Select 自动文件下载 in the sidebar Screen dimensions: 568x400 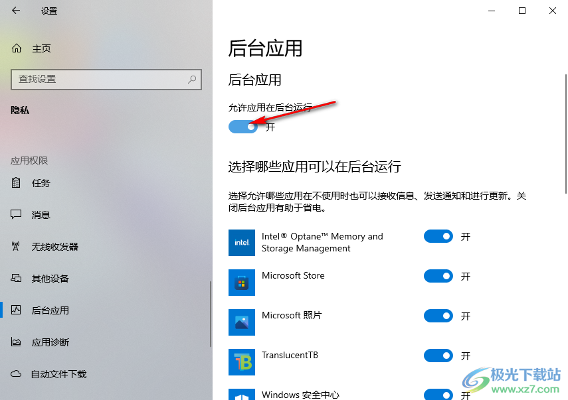(59, 374)
